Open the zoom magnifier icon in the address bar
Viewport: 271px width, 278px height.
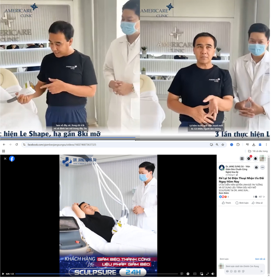pyautogui.click(x=218, y=145)
